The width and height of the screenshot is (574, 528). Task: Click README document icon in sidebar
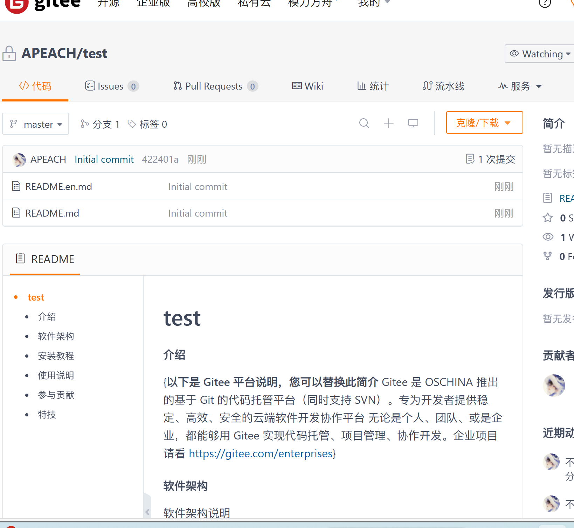[547, 198]
